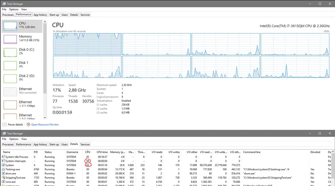Select Memory usage thumbnail in sidebar
This screenshot has width=335, height=186.
click(10, 39)
